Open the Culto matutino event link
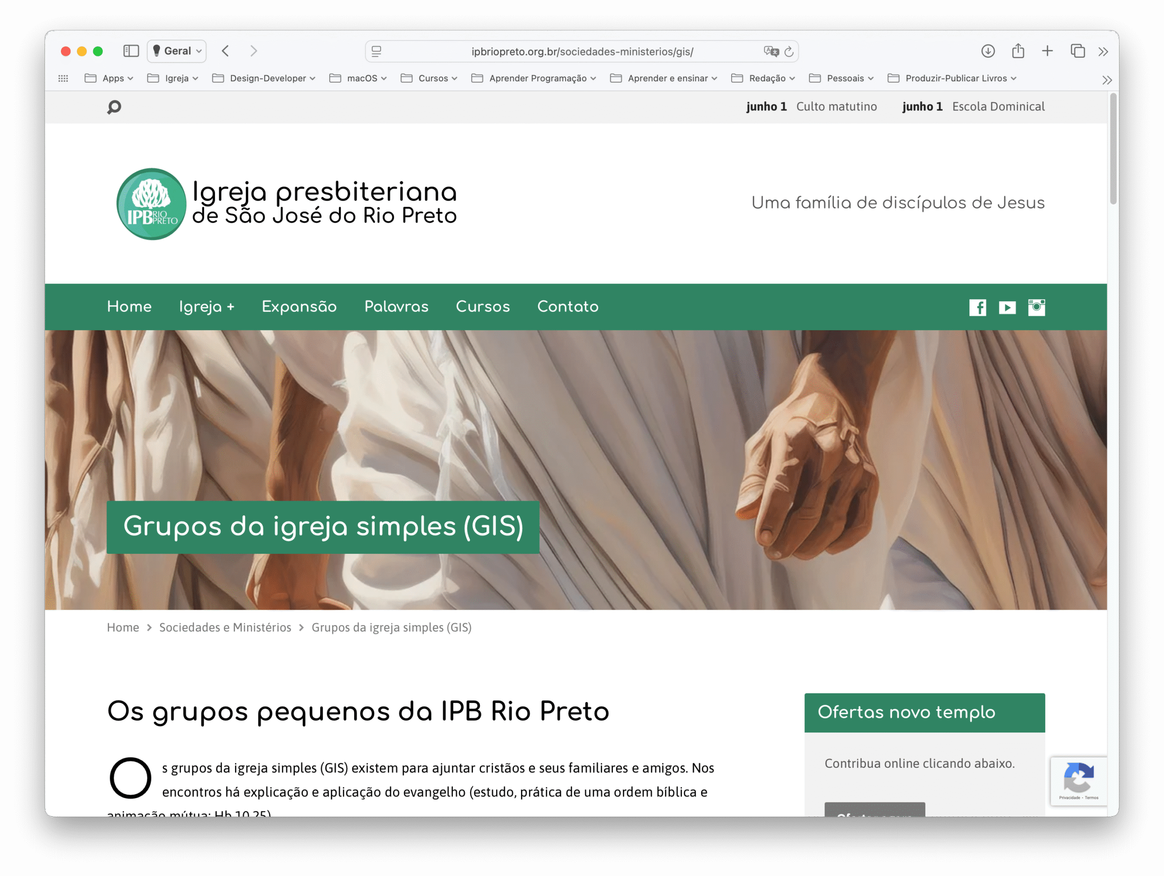 point(837,107)
